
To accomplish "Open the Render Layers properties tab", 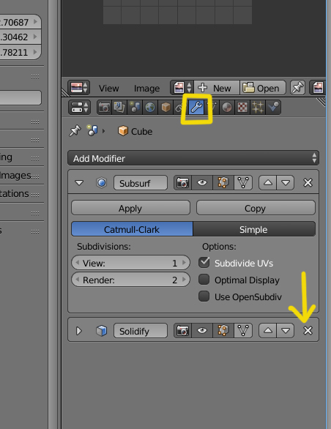I will (119, 107).
